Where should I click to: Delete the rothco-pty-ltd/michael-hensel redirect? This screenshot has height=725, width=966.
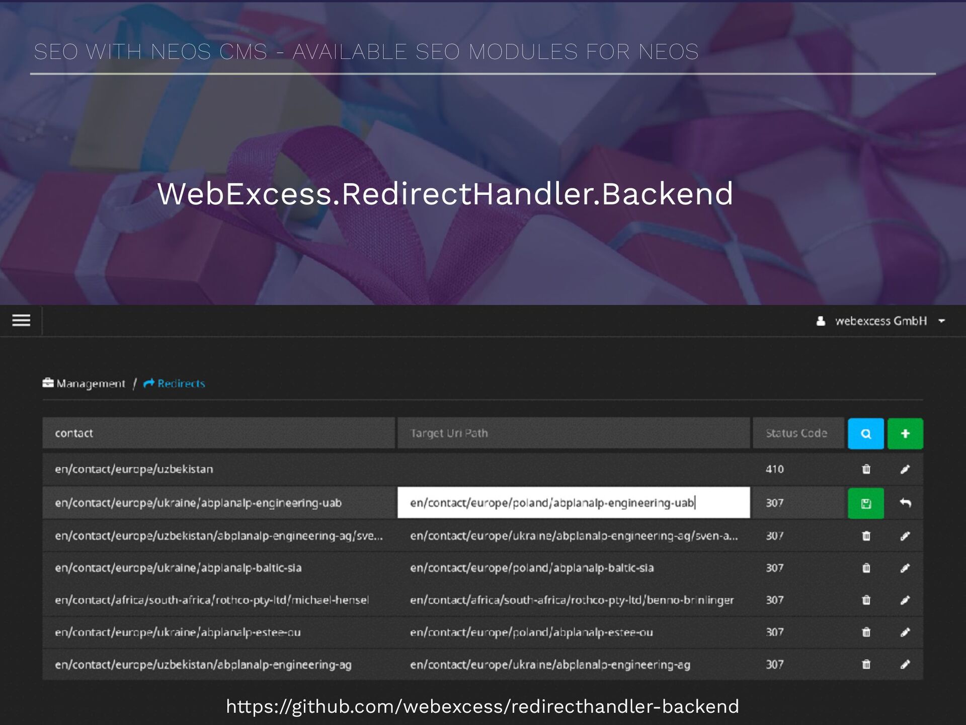pyautogui.click(x=866, y=600)
